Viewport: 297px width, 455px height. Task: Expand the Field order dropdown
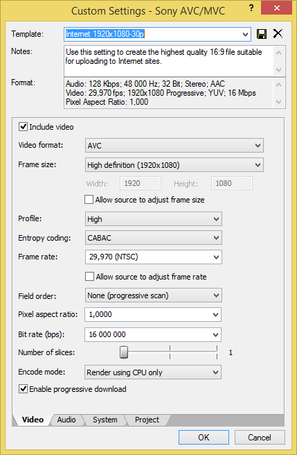click(154, 295)
